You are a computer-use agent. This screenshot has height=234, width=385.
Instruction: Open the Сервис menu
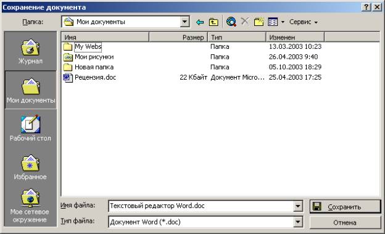(304, 22)
